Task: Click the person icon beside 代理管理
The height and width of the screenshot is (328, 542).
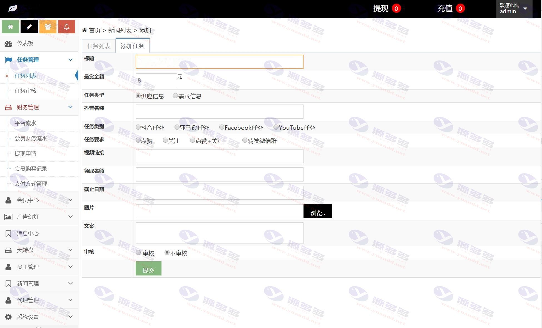Action: [8, 300]
